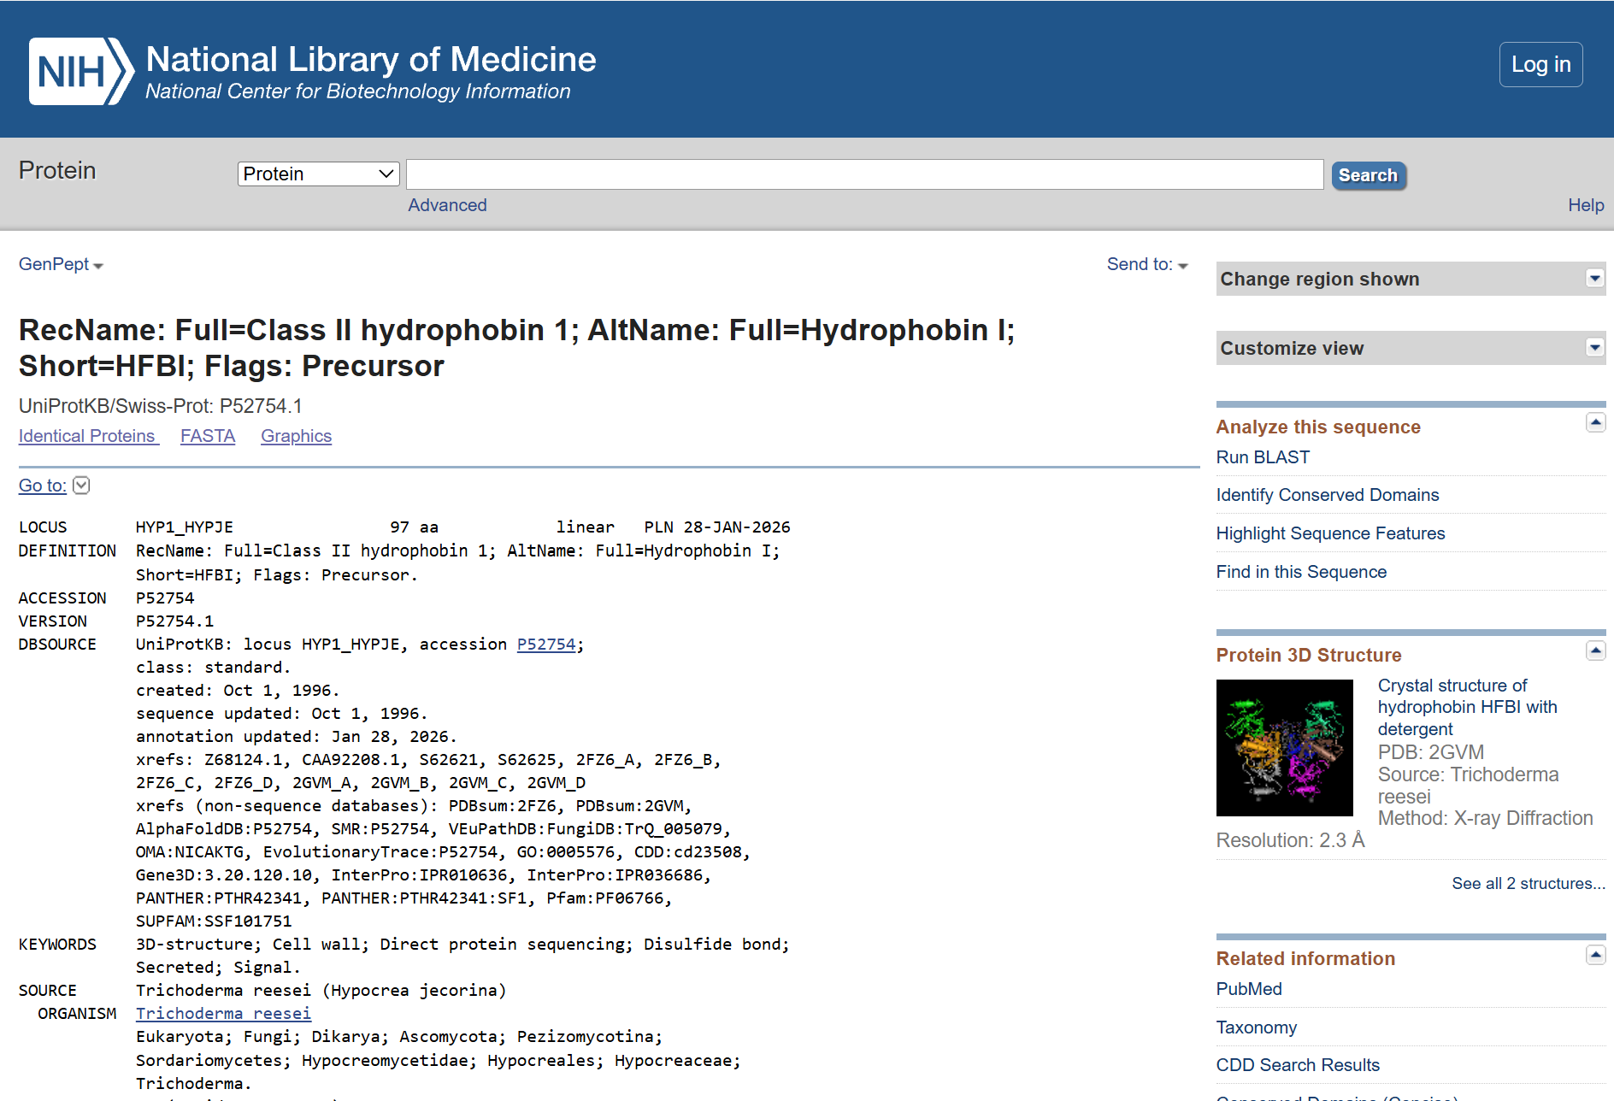Click the NIH logo icon
This screenshot has height=1101, width=1614.
[x=81, y=71]
